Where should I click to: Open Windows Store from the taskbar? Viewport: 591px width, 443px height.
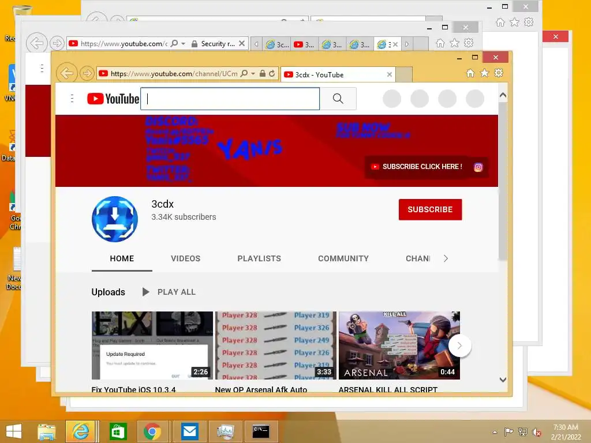click(x=118, y=431)
